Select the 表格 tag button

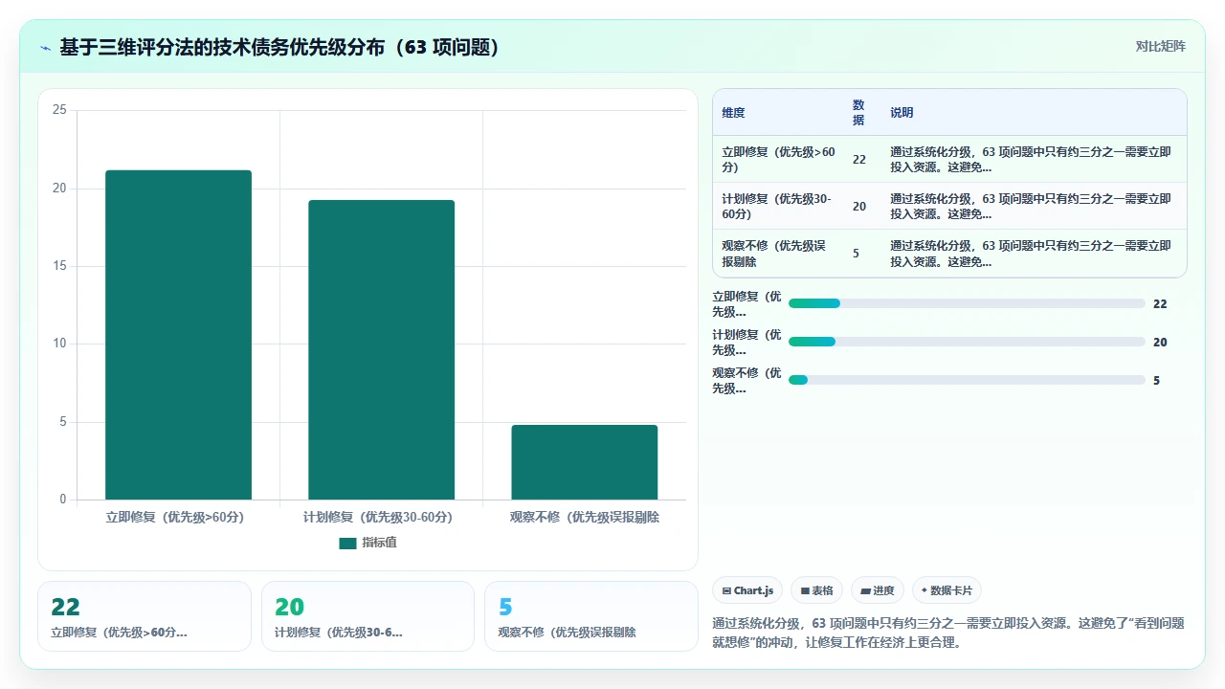click(816, 590)
